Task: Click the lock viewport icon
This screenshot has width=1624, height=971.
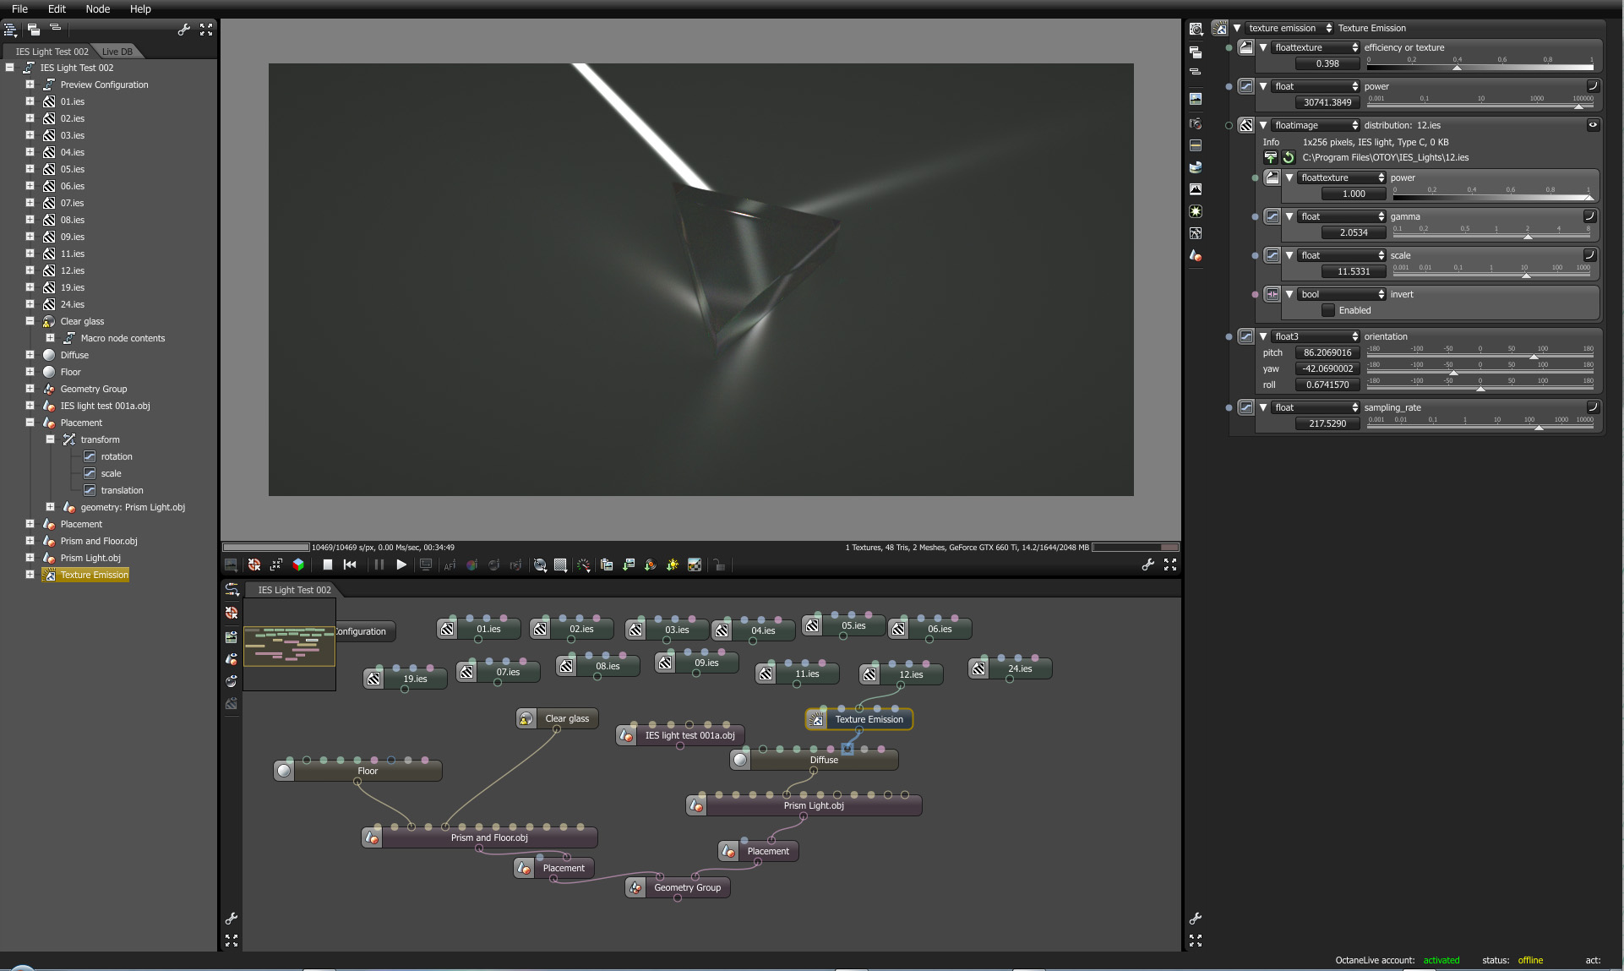Action: point(719,565)
